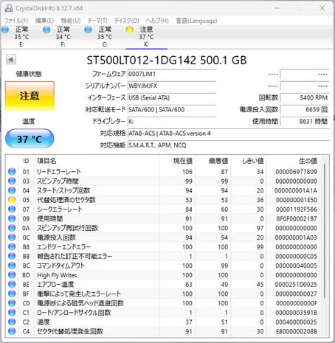The image size is (335, 343).
Task: Click the rotation rate 5400 RPM field
Action: point(305,97)
